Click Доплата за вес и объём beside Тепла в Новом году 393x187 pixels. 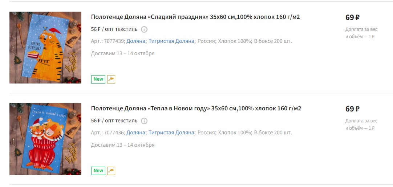coord(361,124)
